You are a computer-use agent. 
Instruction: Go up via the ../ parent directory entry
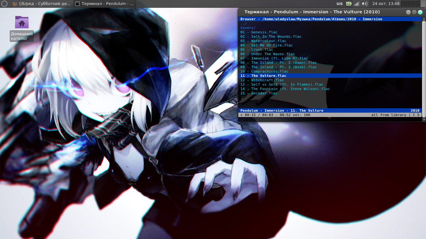pos(244,23)
